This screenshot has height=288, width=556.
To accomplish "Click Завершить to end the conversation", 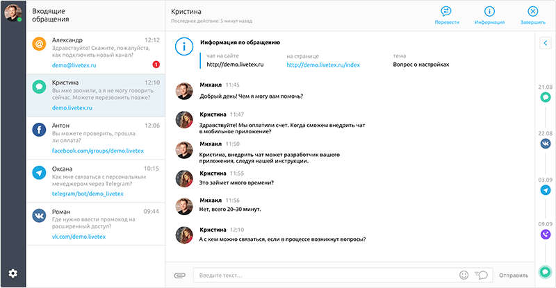I will point(532,11).
